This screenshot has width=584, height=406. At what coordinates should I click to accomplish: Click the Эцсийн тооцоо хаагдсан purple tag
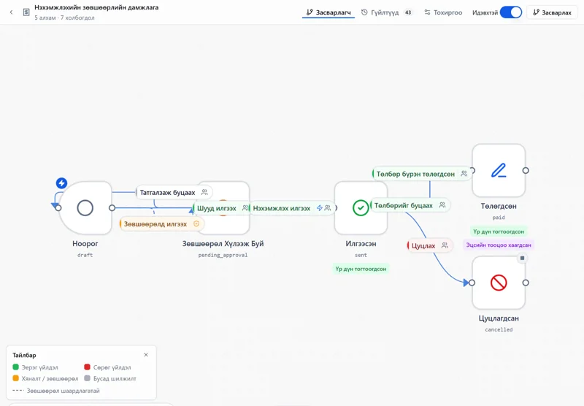[499, 245]
